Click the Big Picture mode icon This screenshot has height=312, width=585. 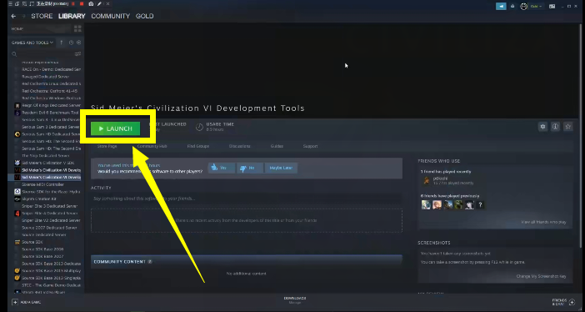[552, 6]
